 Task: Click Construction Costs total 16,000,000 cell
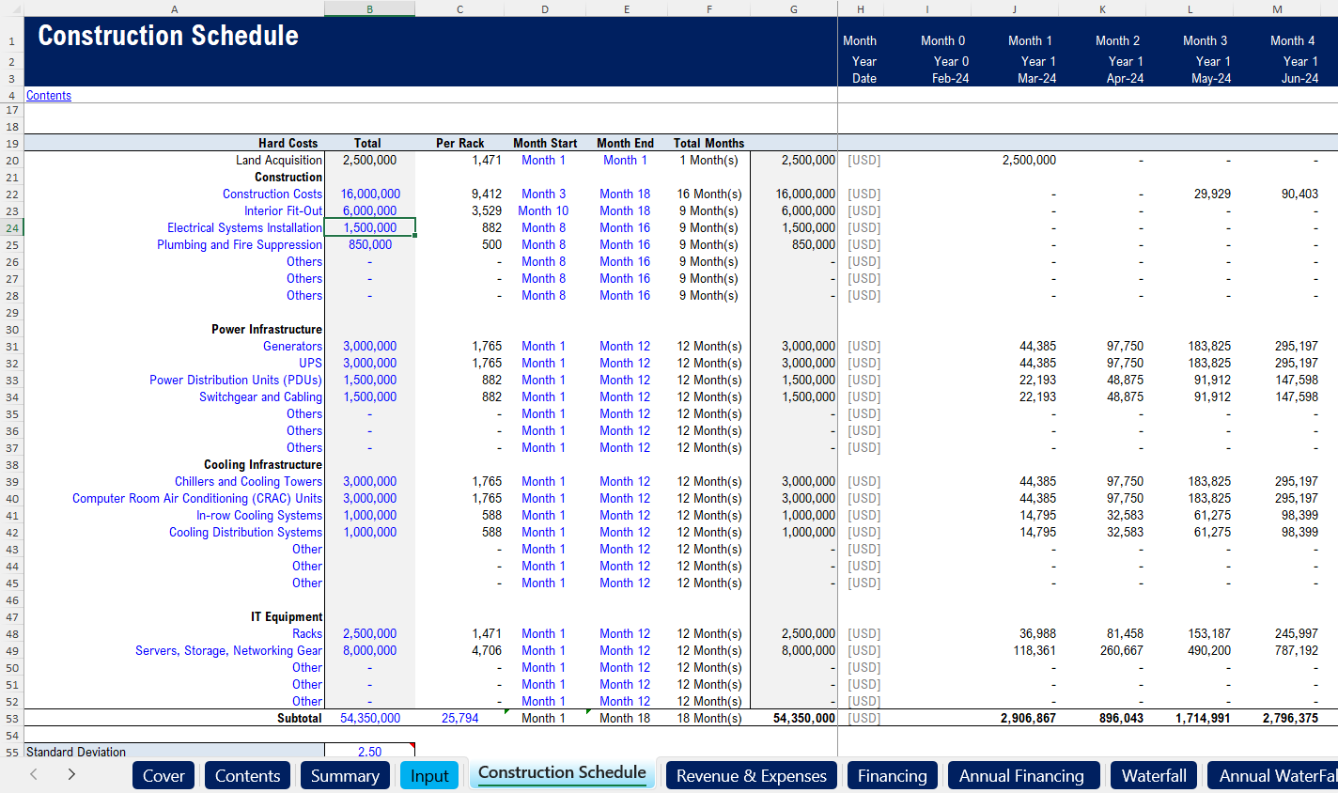click(369, 194)
